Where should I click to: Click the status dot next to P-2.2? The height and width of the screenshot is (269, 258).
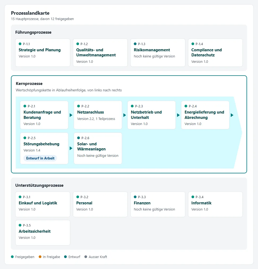click(x=79, y=106)
